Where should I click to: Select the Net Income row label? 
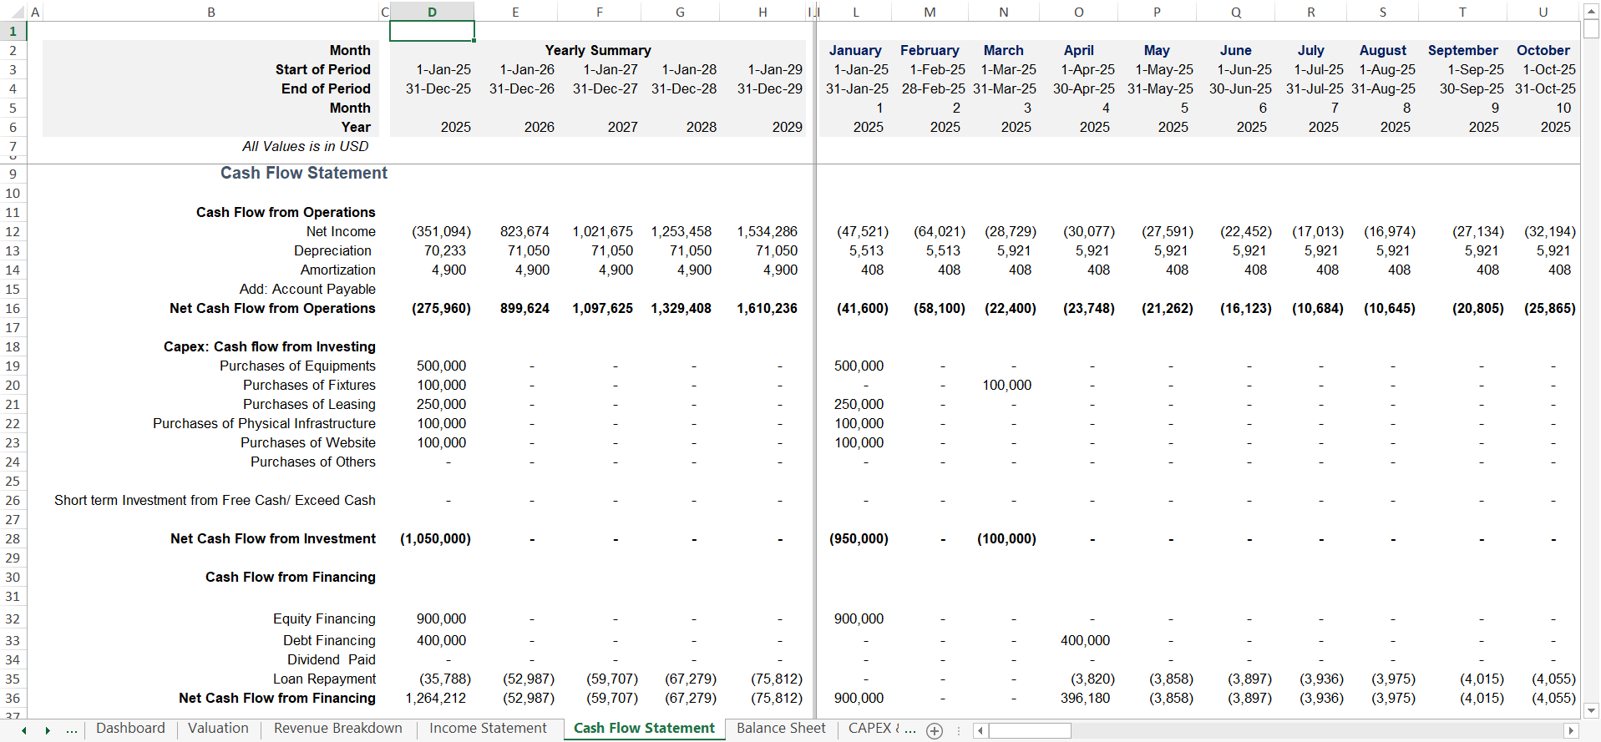(341, 231)
